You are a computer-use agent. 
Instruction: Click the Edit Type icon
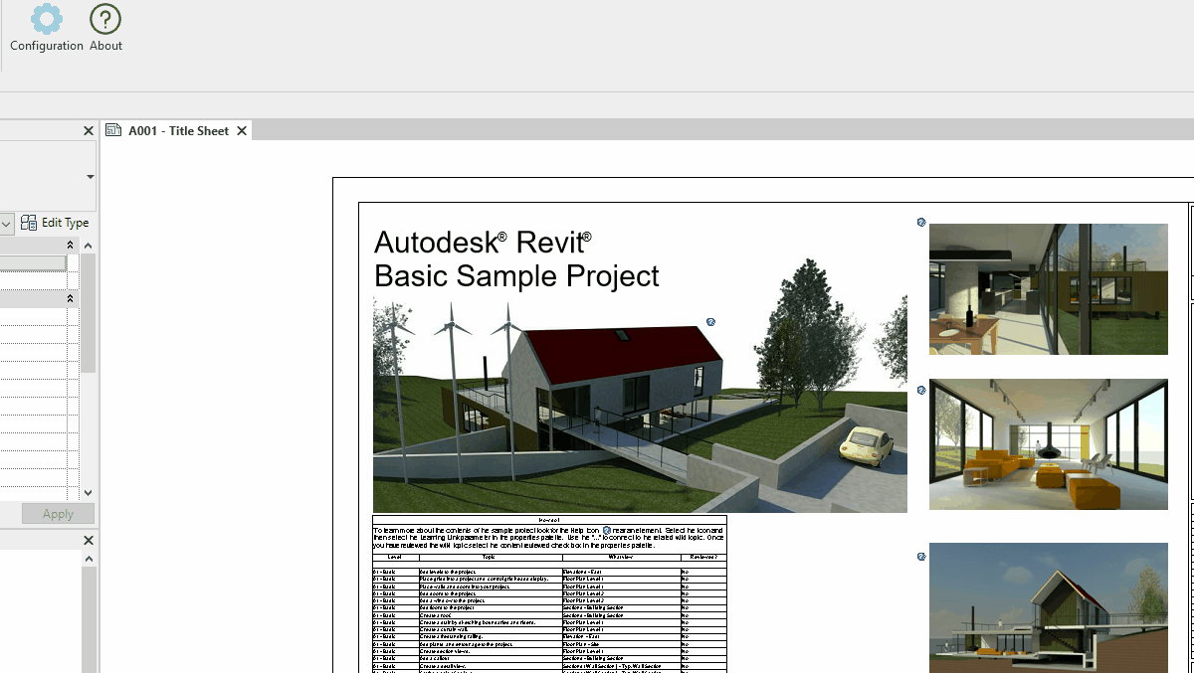[x=30, y=223]
